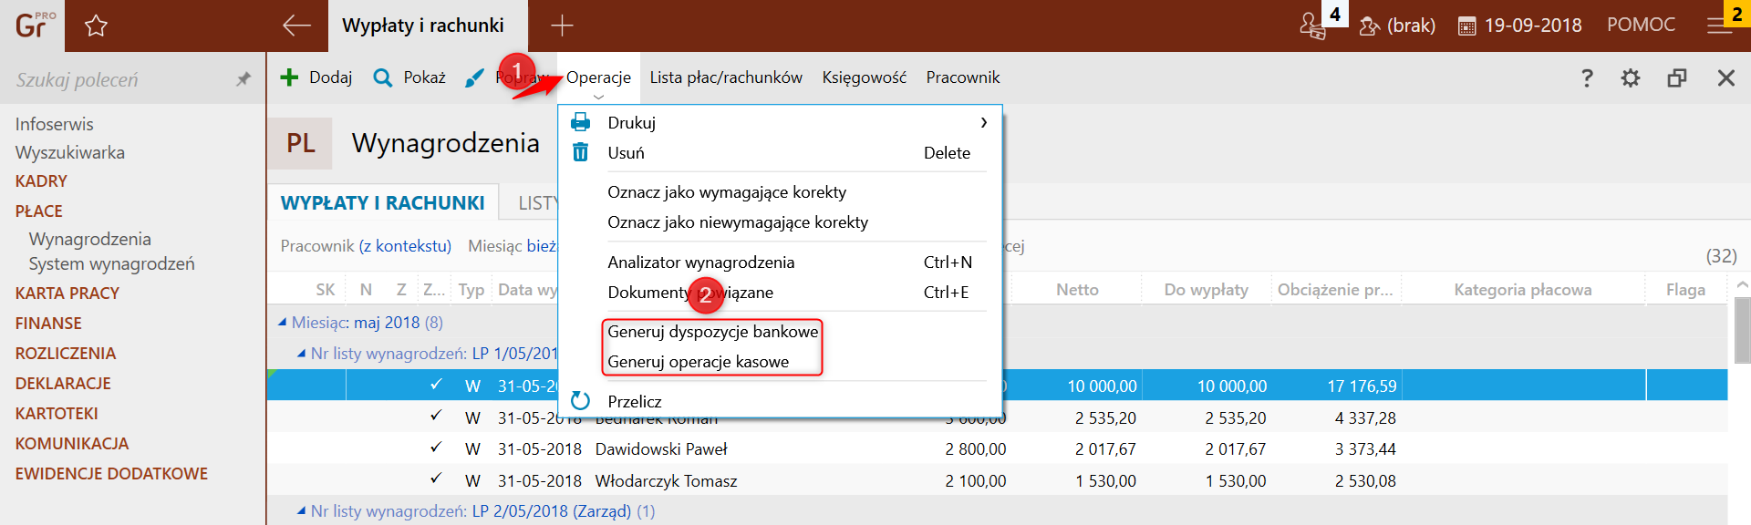Select the Włodarczyk Tomasz row
This screenshot has height=525, width=1751.
pos(998,480)
